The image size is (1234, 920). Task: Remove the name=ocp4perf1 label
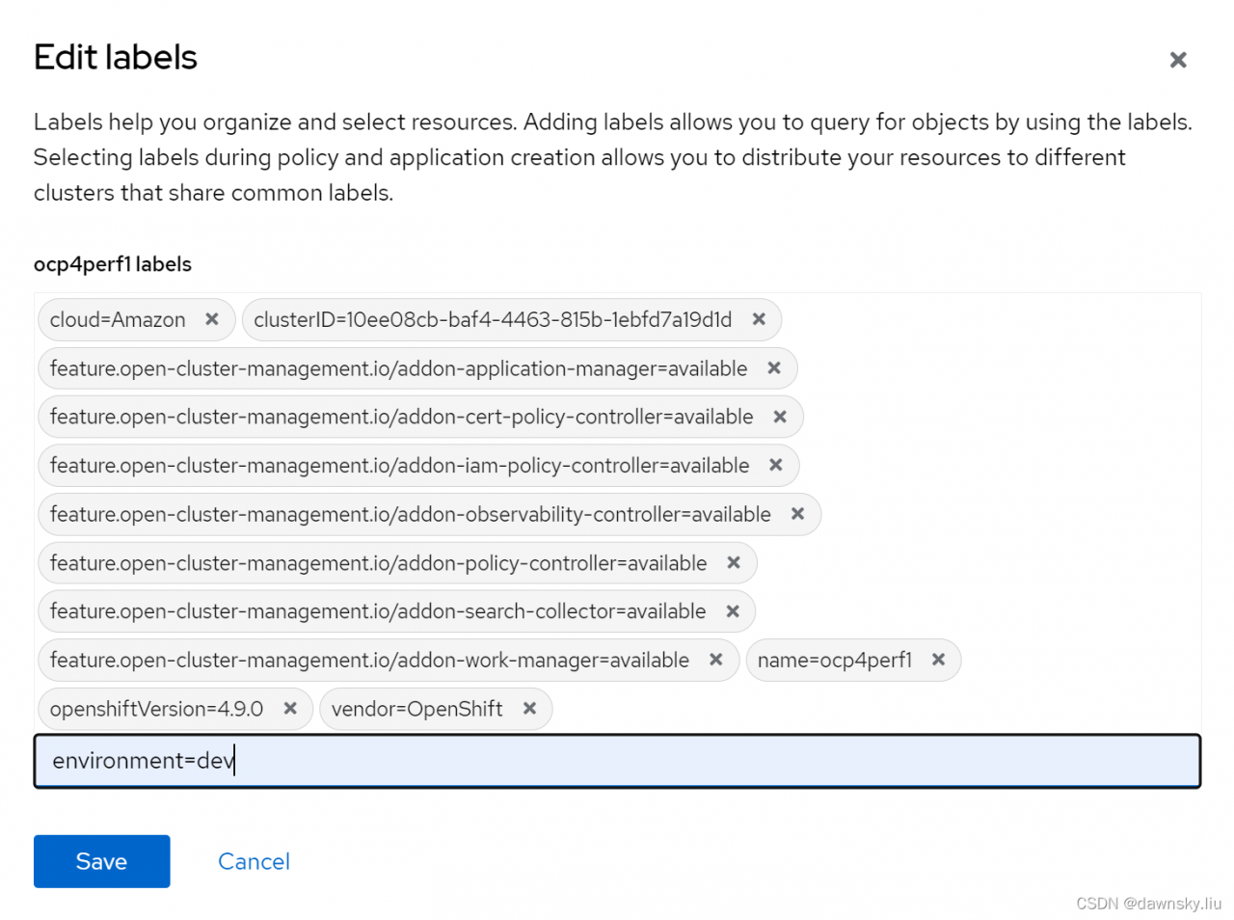[x=938, y=660]
